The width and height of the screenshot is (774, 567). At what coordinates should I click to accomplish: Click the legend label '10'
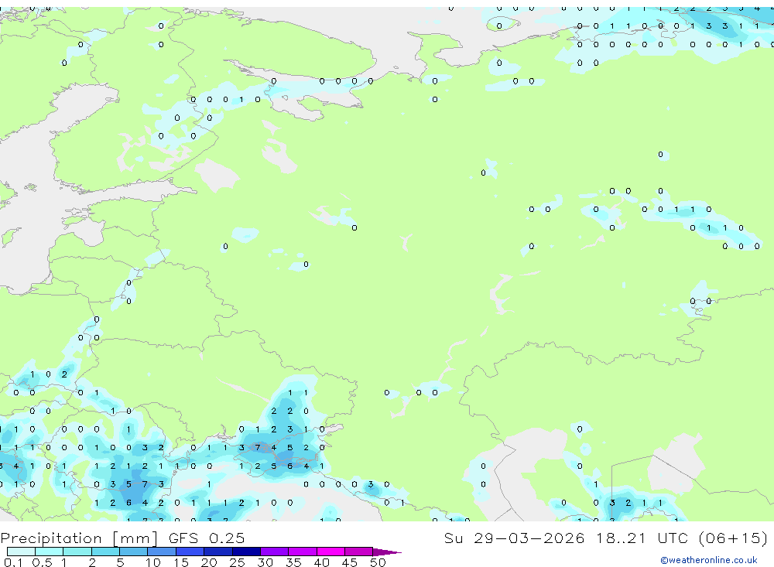point(153,562)
